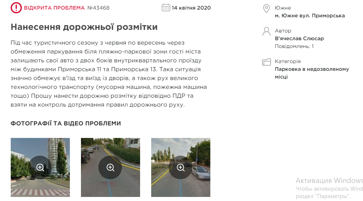Viewport: 363px width, 201px height.
Task: Open category Парковка в недозволеному місці
Action: pos(312,73)
